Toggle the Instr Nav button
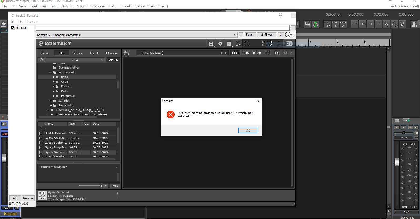 [x=113, y=60]
